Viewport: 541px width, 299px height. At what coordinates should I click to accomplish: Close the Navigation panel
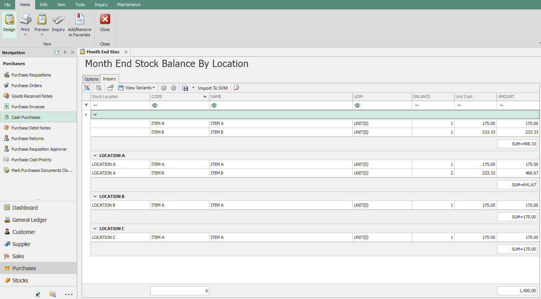click(73, 52)
